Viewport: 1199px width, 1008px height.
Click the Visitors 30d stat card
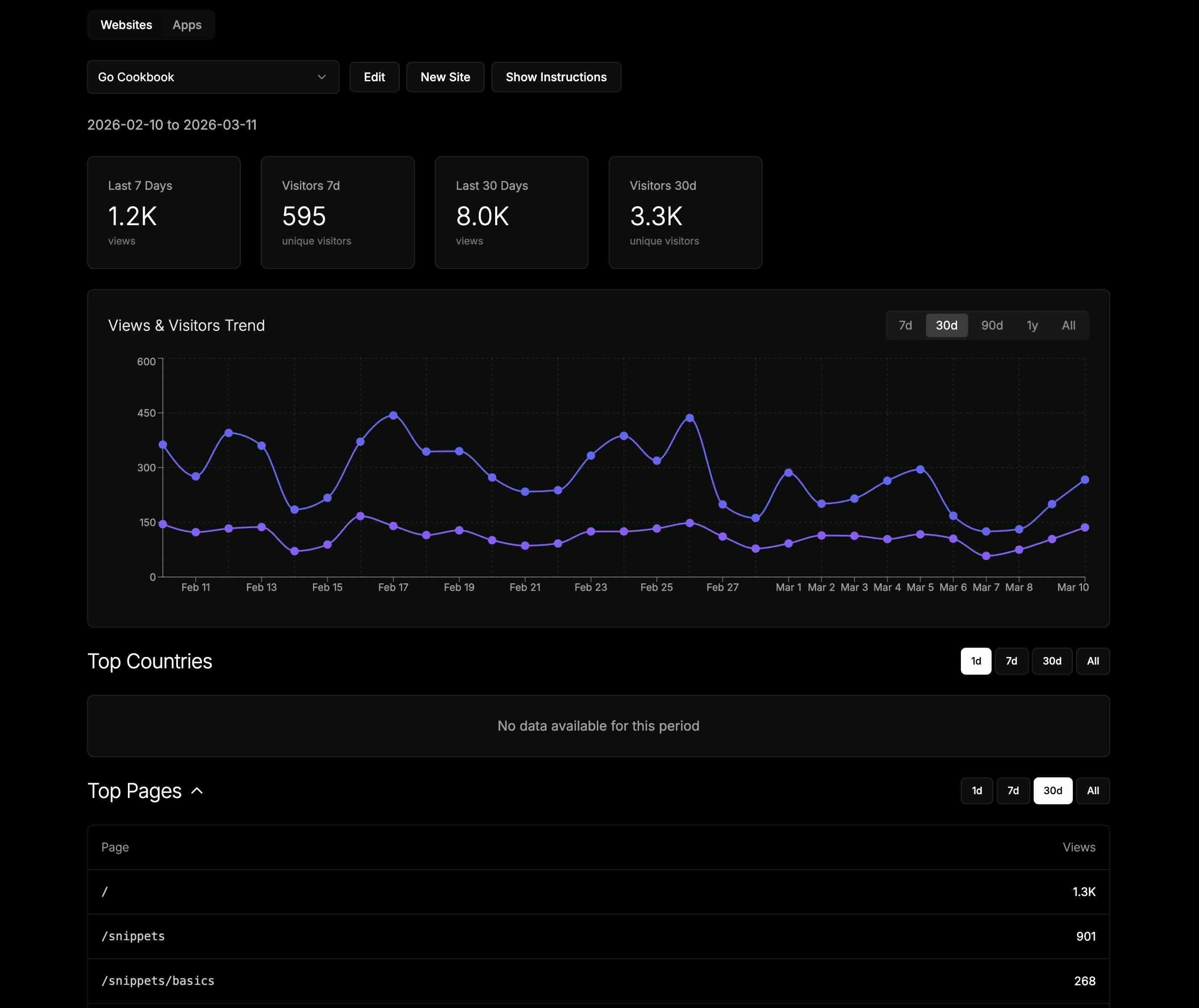[685, 212]
